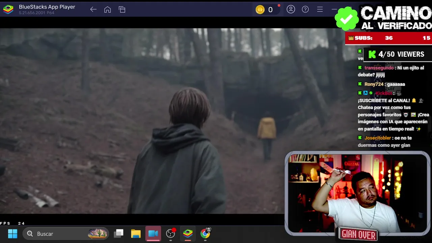Click the streamer webcam preview
Screen dimensions: 432x243
pyautogui.click(x=357, y=193)
